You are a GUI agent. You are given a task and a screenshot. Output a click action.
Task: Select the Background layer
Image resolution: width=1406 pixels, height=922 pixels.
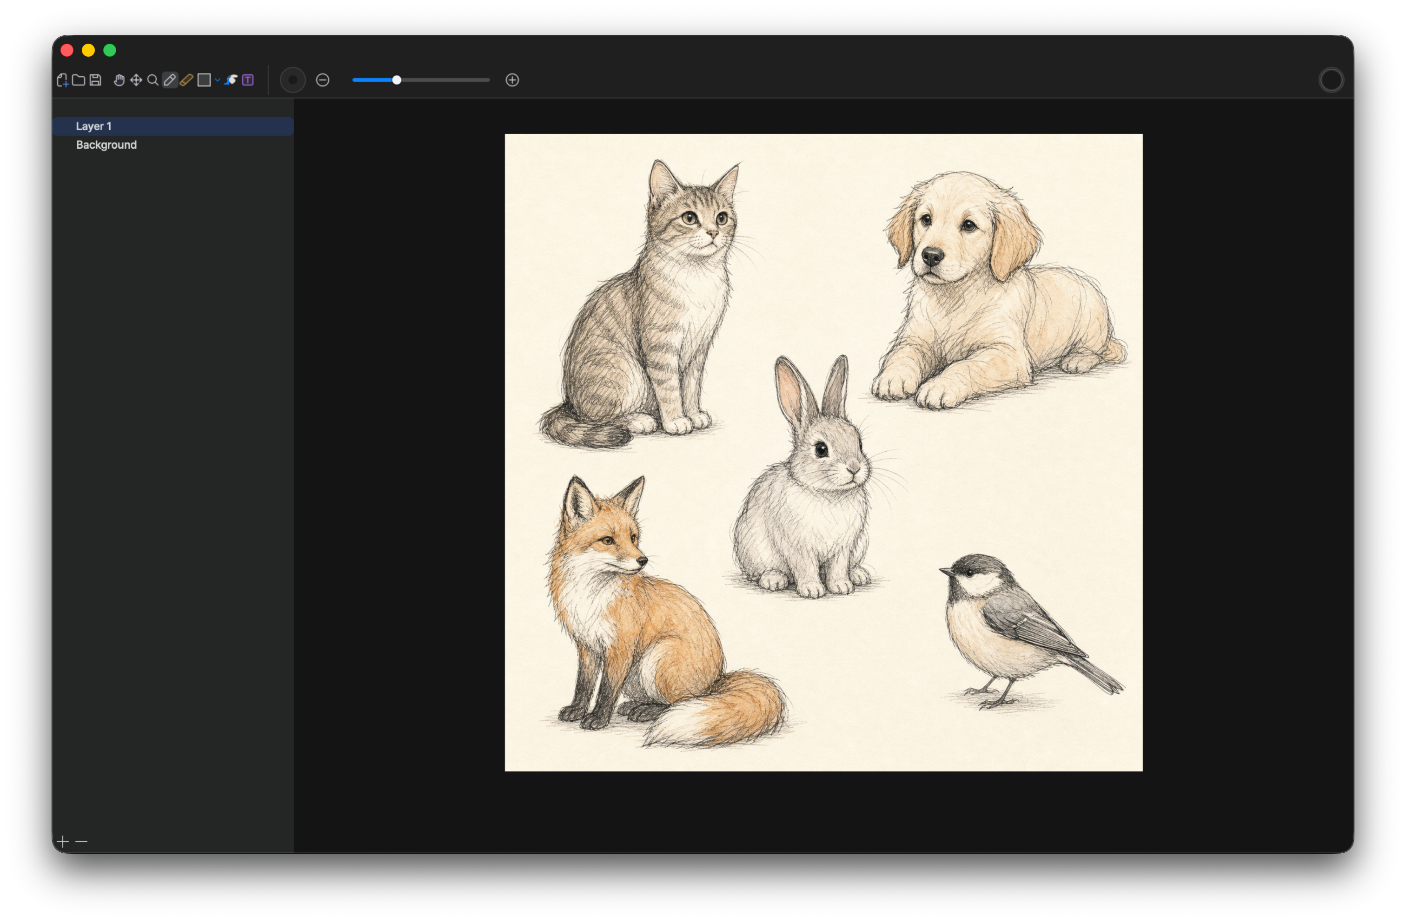coord(172,145)
